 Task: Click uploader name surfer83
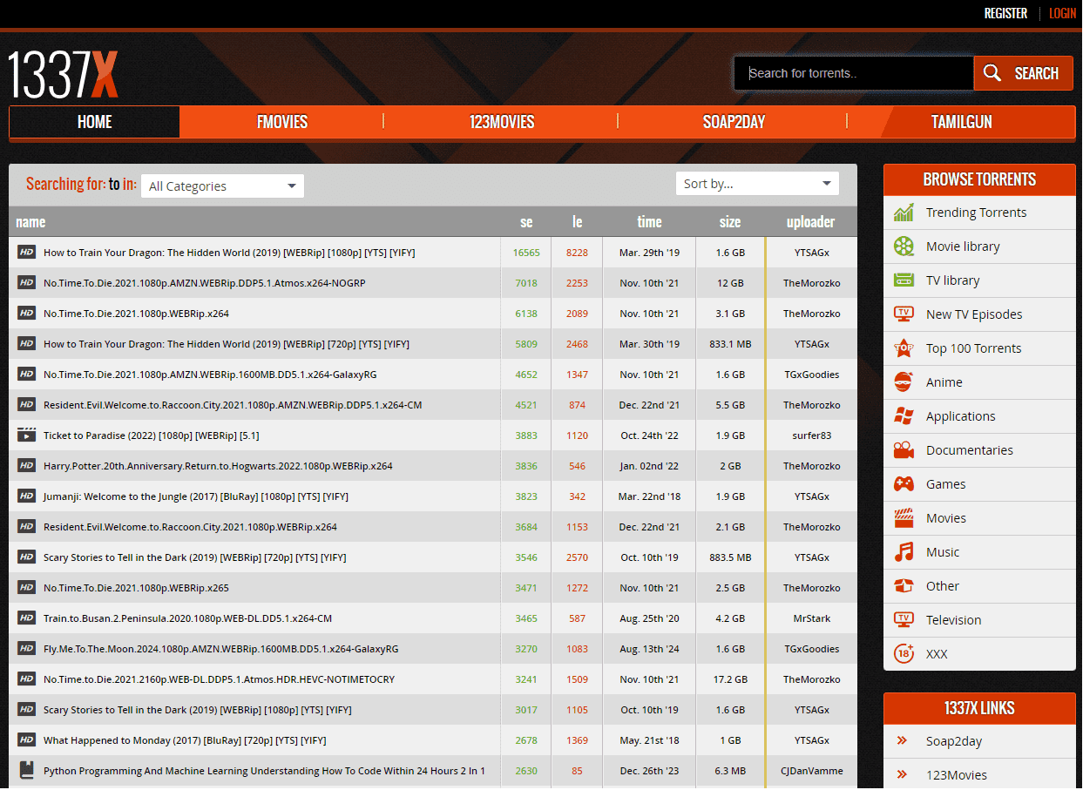(811, 436)
